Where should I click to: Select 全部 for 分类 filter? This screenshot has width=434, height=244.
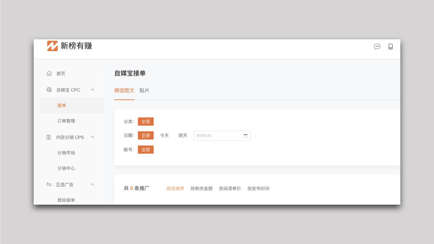[146, 122]
